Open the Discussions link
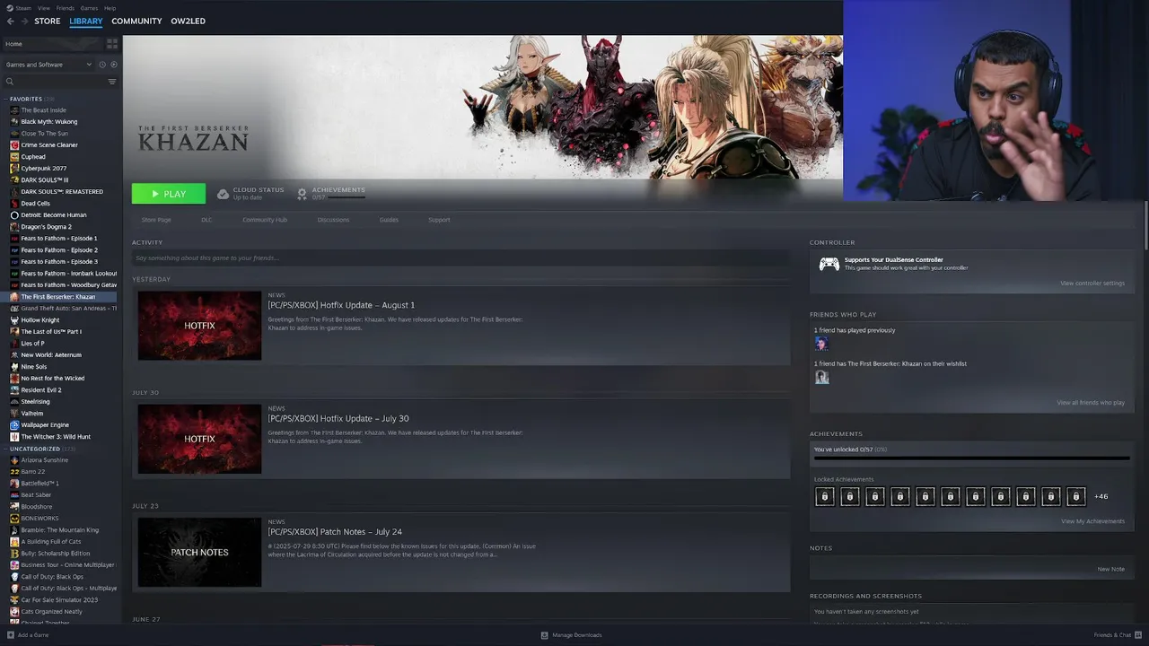The image size is (1149, 646). pos(333,220)
